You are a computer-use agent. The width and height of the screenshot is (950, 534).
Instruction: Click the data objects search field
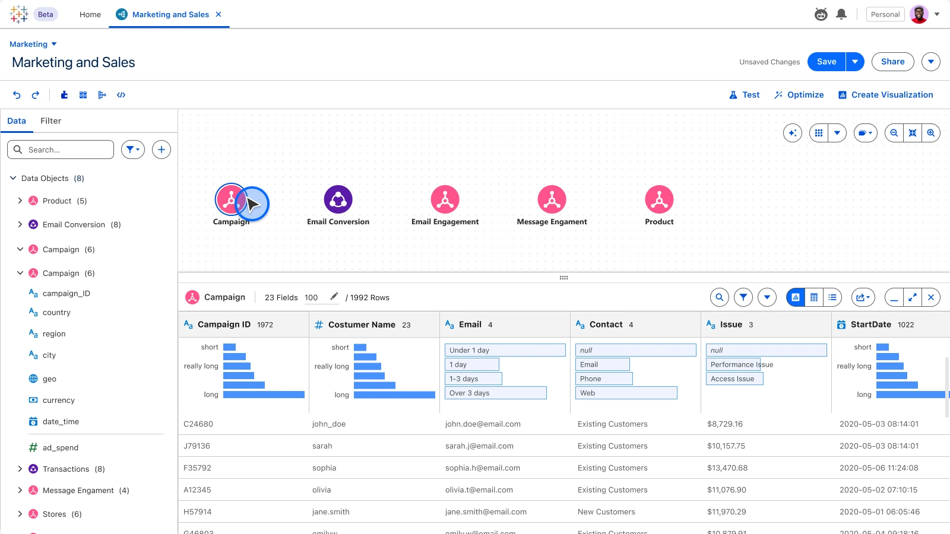coord(61,150)
